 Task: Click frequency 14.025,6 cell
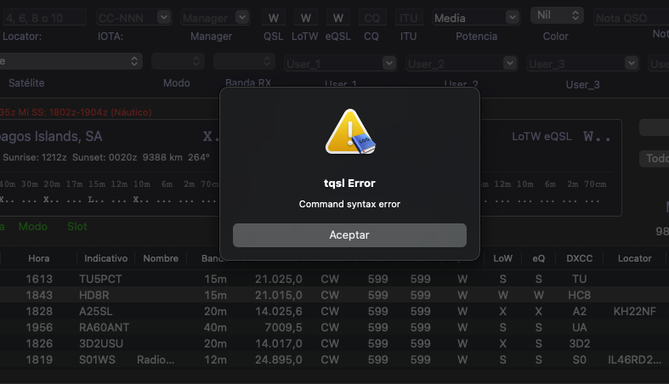tap(279, 311)
